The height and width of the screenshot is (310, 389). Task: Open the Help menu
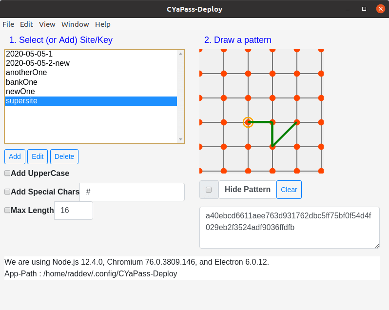[102, 24]
